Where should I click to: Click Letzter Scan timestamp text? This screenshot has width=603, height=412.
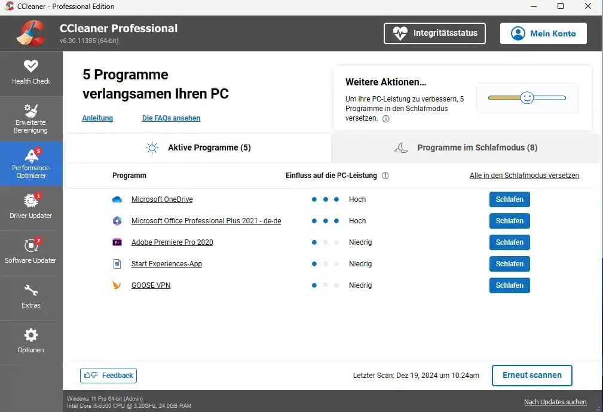click(416, 376)
